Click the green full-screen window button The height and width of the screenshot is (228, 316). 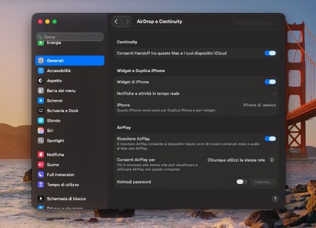click(x=54, y=22)
